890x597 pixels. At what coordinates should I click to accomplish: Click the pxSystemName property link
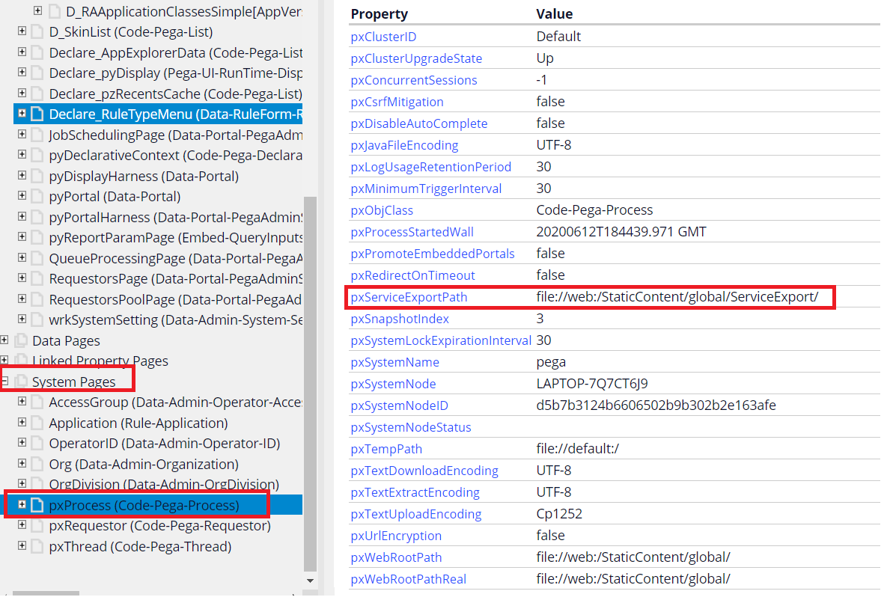tap(394, 361)
